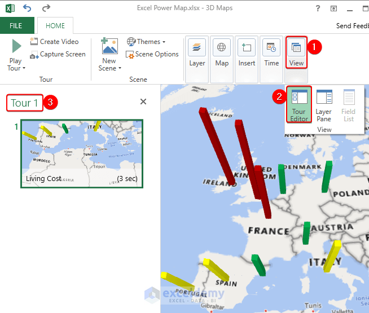Open the FILE tab
The width and height of the screenshot is (369, 313).
pyautogui.click(x=16, y=25)
